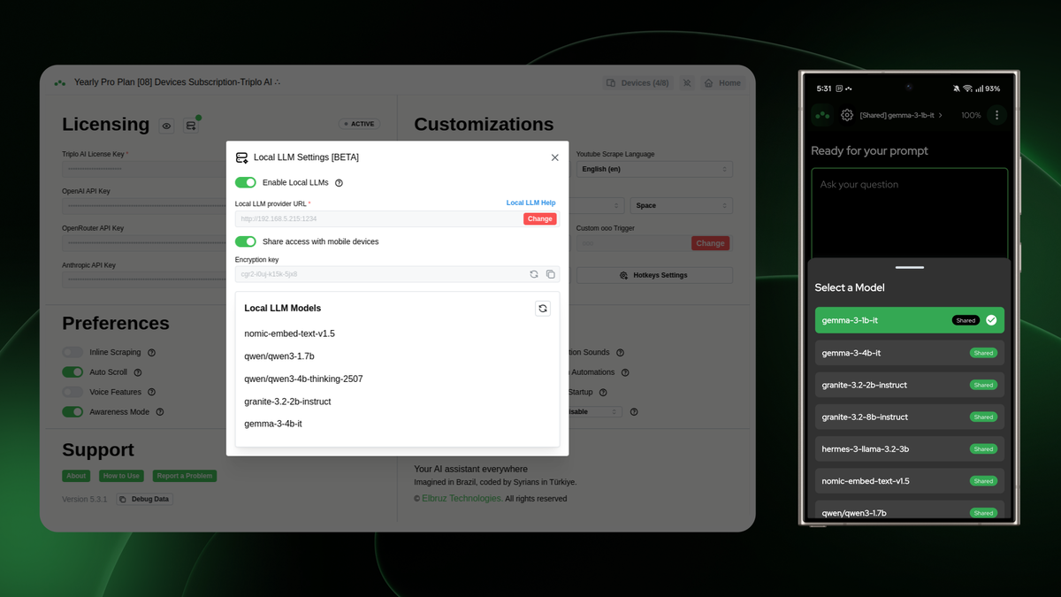Image resolution: width=1061 pixels, height=597 pixels.
Task: Select granite-3.2-8b-instruct in the model list
Action: (909, 416)
